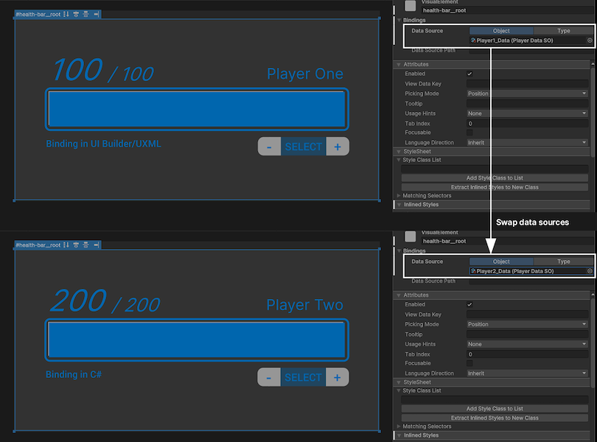The height and width of the screenshot is (442, 597).
Task: Click the VisualElement icon beside health-bar__root
Action: (x=411, y=7)
